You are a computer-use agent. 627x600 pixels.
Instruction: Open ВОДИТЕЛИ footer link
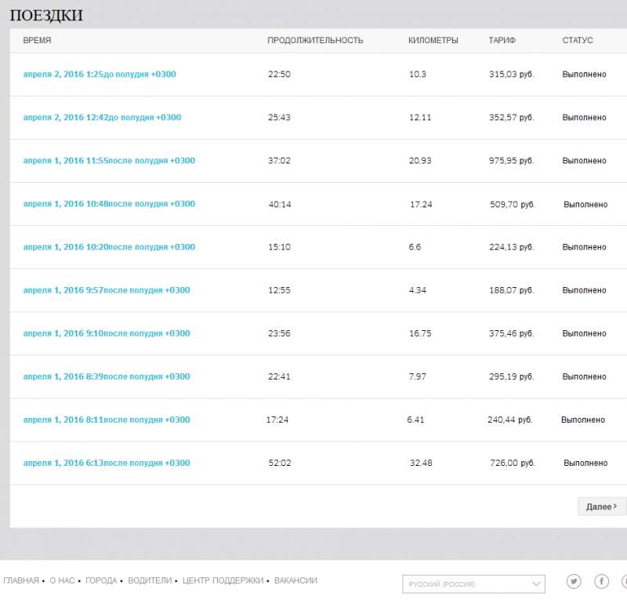tap(149, 580)
